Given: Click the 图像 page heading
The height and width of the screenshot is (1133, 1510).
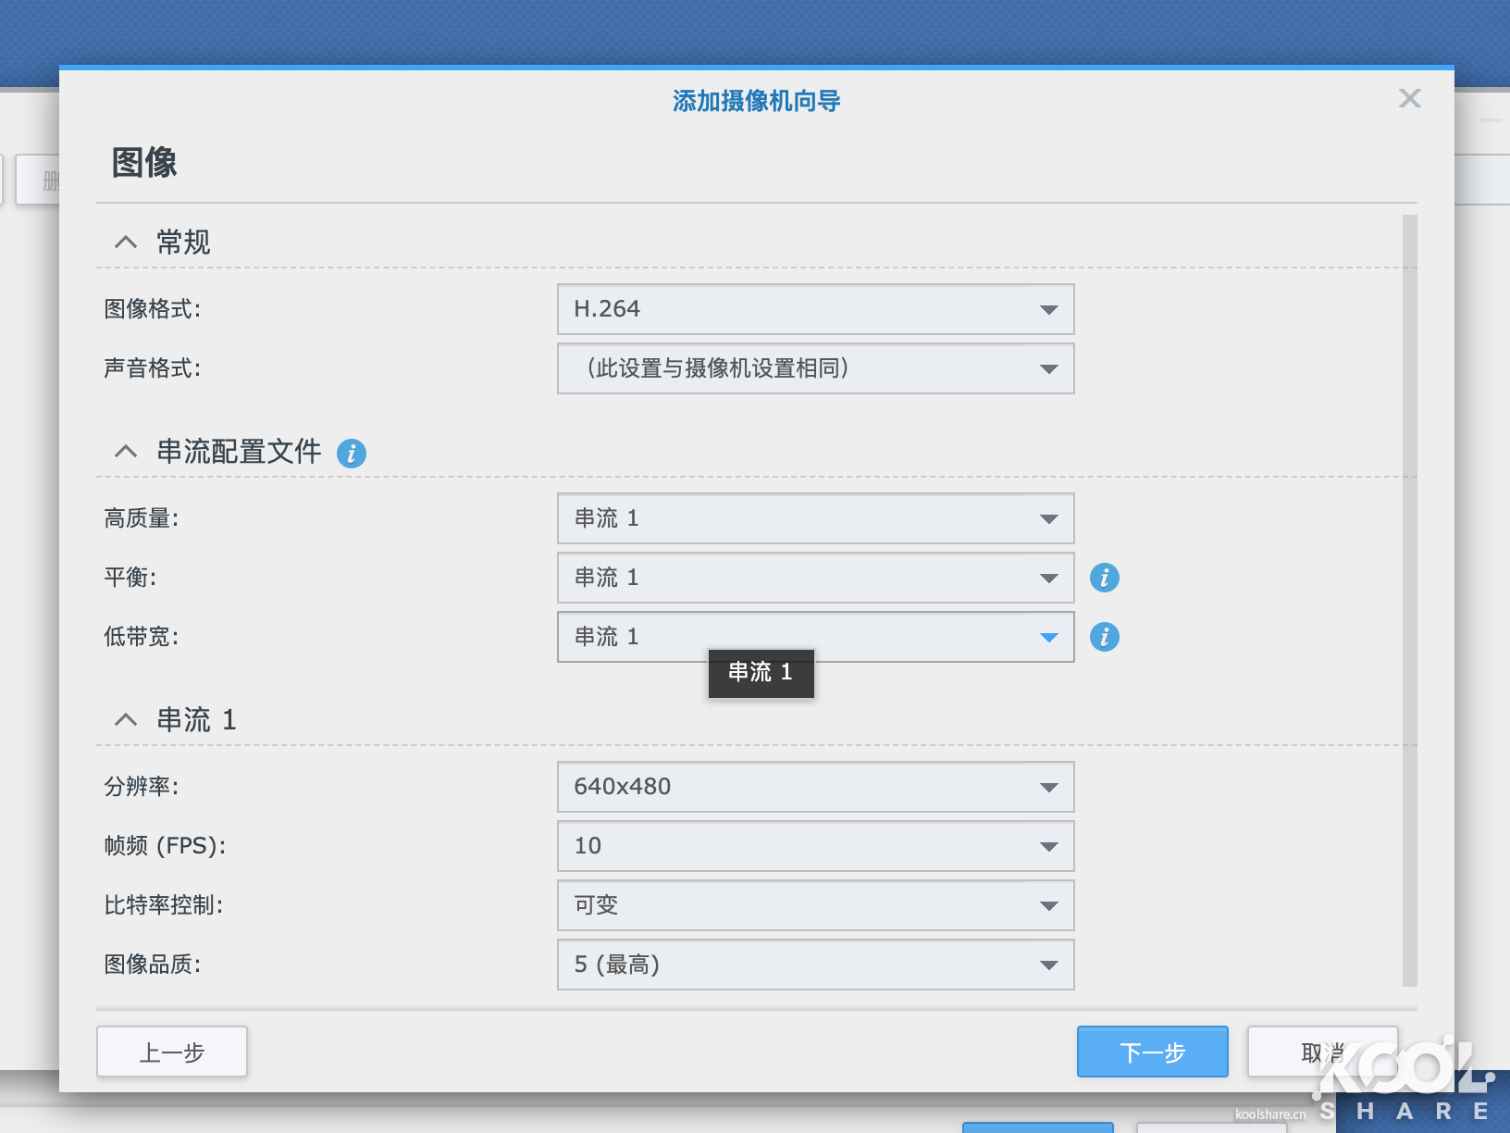Looking at the screenshot, I should [x=144, y=163].
